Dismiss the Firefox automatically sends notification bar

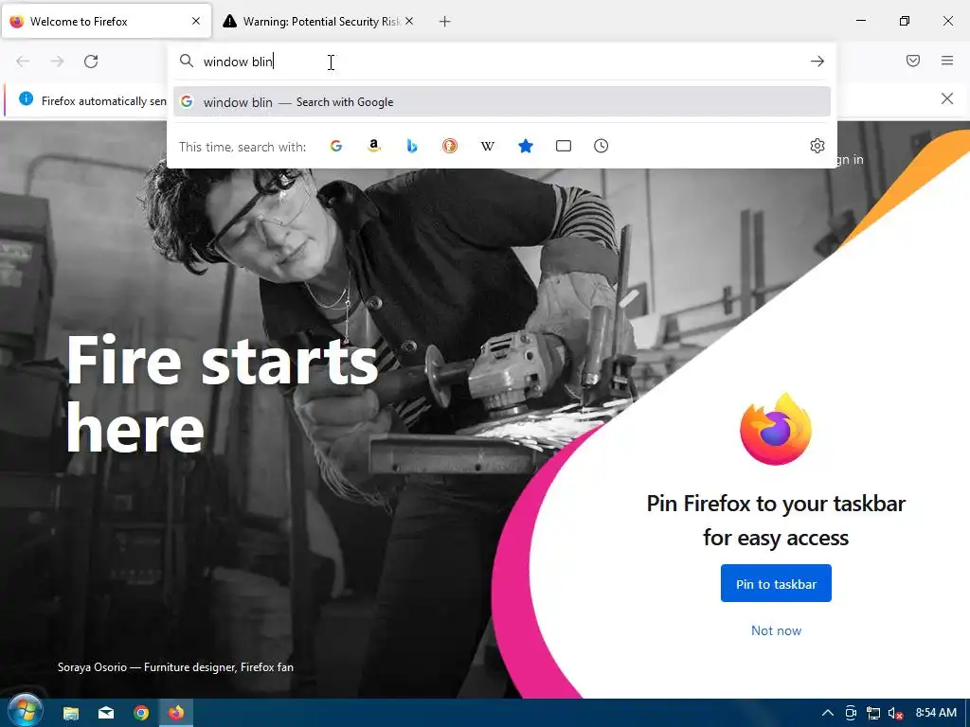tap(946, 98)
